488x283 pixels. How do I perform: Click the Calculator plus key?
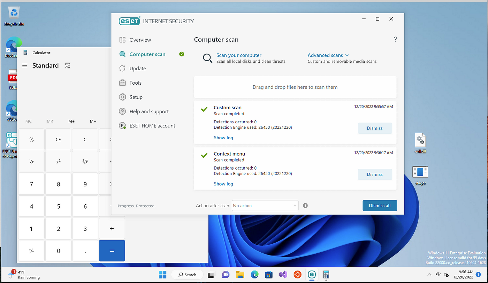tap(112, 228)
